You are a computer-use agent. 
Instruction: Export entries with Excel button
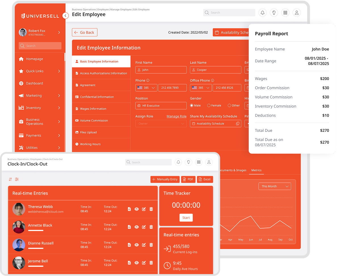point(205,179)
